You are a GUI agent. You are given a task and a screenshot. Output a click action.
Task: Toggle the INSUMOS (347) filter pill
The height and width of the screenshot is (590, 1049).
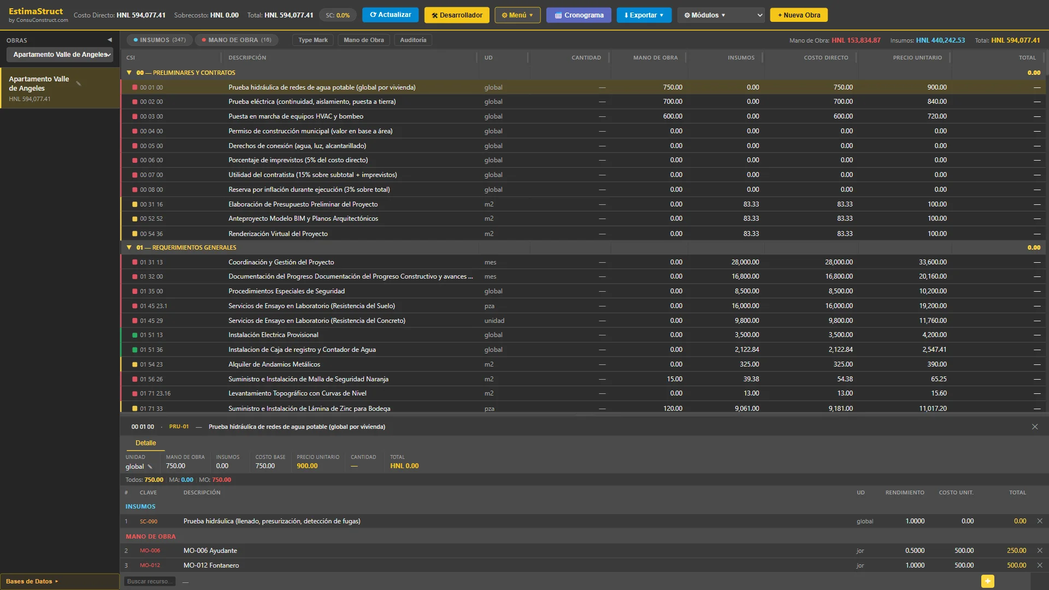point(159,40)
